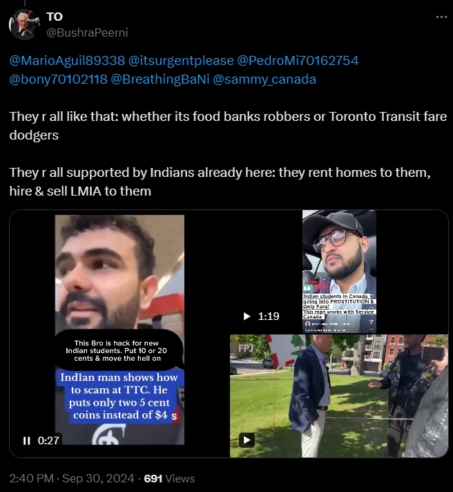Play the 1:19 video in top right
The width and height of the screenshot is (453, 492).
pyautogui.click(x=247, y=316)
